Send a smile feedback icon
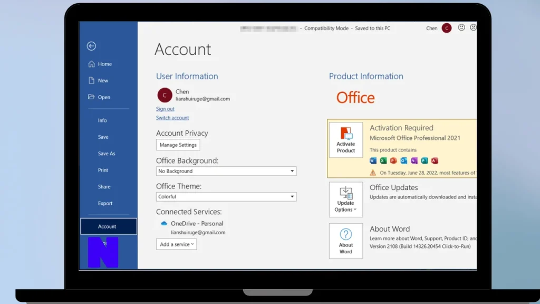The height and width of the screenshot is (304, 540). point(461,27)
